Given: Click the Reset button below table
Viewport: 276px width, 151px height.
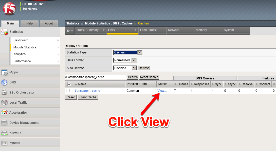Looking at the screenshot, I should tap(71, 97).
